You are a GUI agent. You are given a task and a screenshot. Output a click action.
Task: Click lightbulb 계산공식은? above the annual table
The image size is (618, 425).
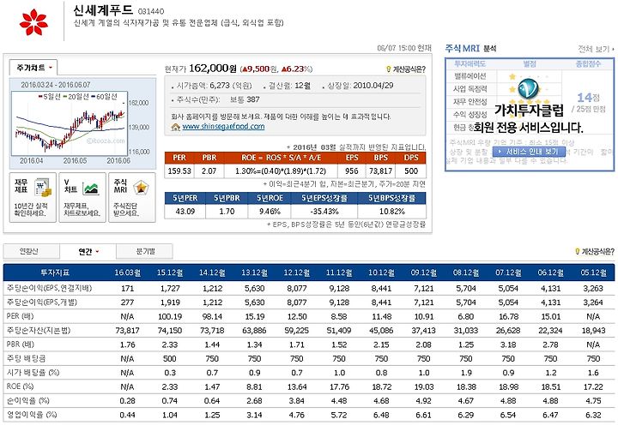click(x=578, y=251)
